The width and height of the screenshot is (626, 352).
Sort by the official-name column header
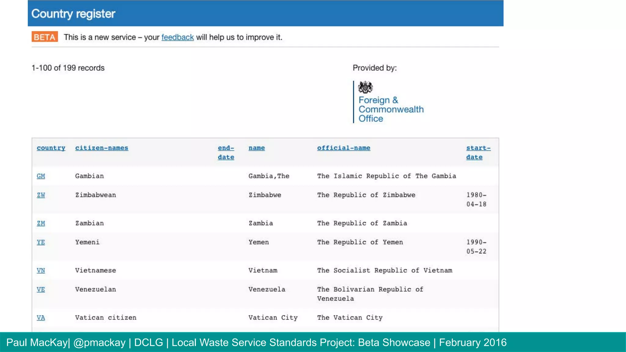[344, 148]
